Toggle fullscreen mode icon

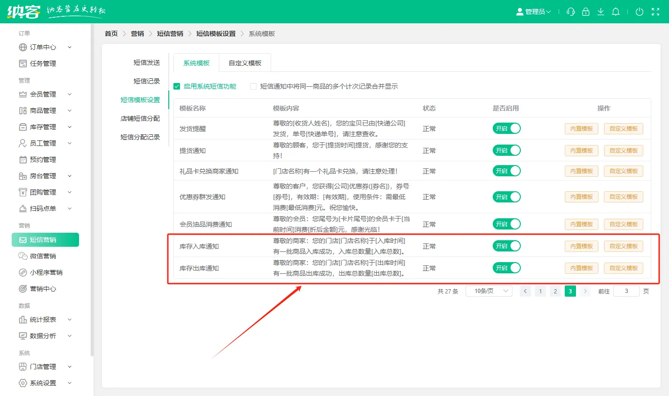pyautogui.click(x=655, y=12)
